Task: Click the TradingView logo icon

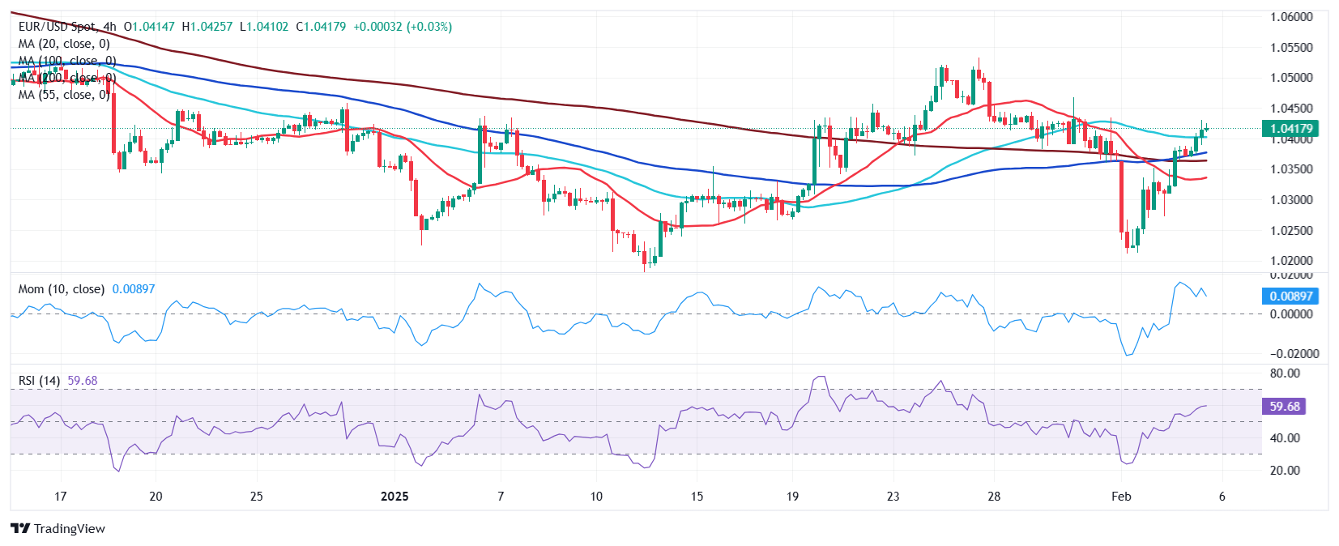Action: (x=20, y=528)
